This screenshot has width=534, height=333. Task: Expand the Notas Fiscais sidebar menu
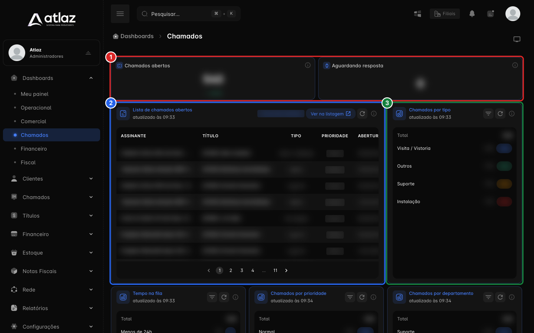(x=91, y=271)
